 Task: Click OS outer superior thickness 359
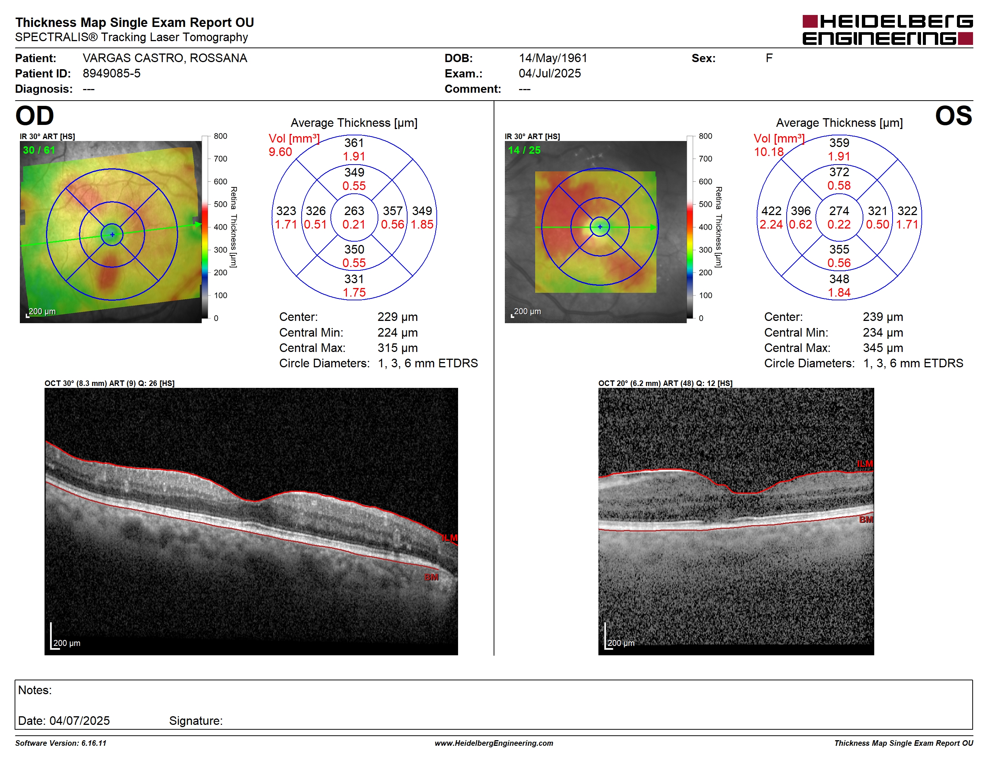pos(839,143)
